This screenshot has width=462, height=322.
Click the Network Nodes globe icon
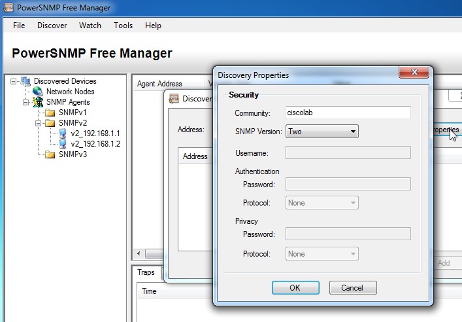coord(38,92)
